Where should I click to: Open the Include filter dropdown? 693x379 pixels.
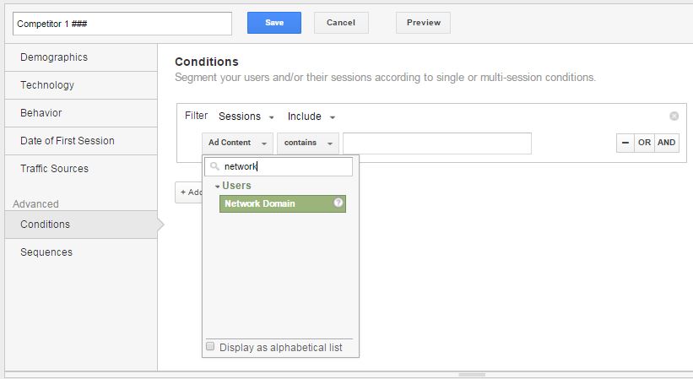311,116
